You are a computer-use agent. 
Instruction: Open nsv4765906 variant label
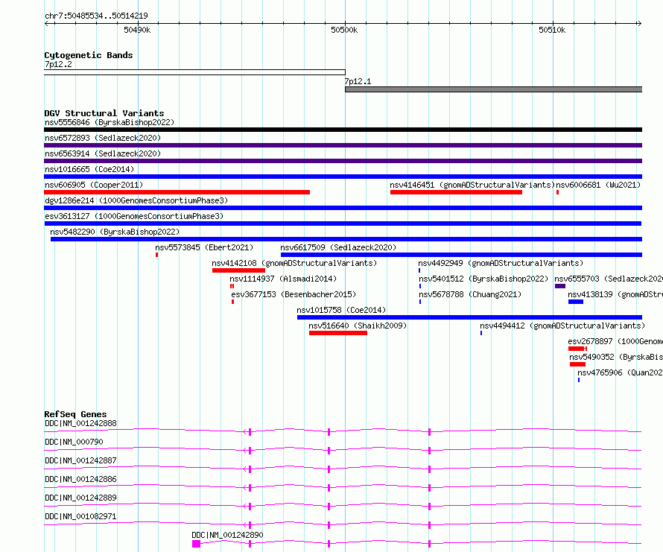click(x=620, y=372)
